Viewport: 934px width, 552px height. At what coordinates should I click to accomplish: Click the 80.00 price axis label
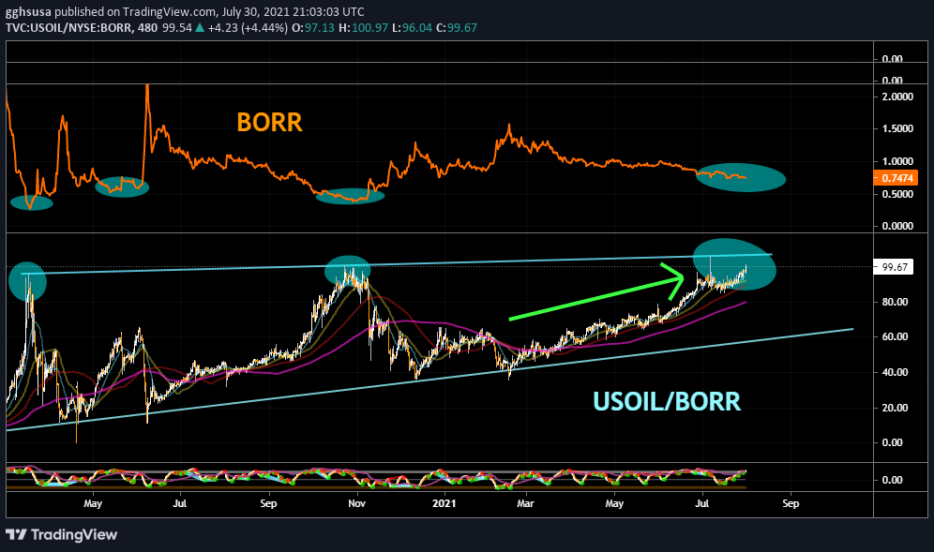[895, 302]
